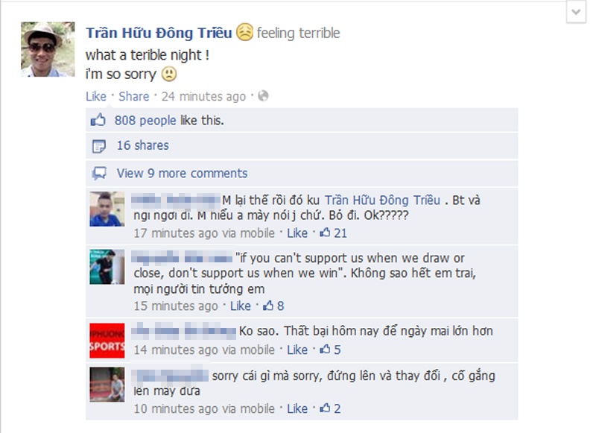Click the shares note icon
This screenshot has height=433, width=596.
tap(99, 146)
